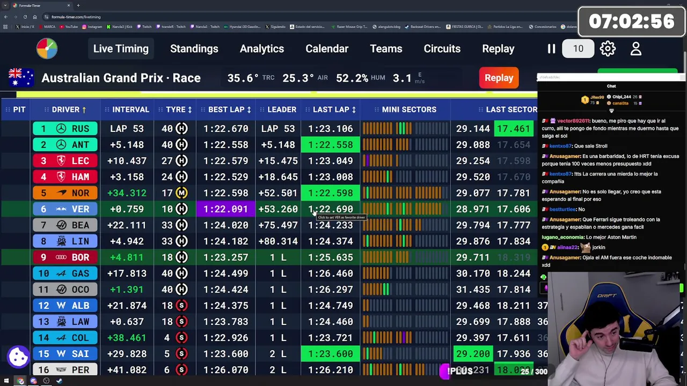This screenshot has width=687, height=386.
Task: Select driver LIN in position 8
Action: (65, 241)
